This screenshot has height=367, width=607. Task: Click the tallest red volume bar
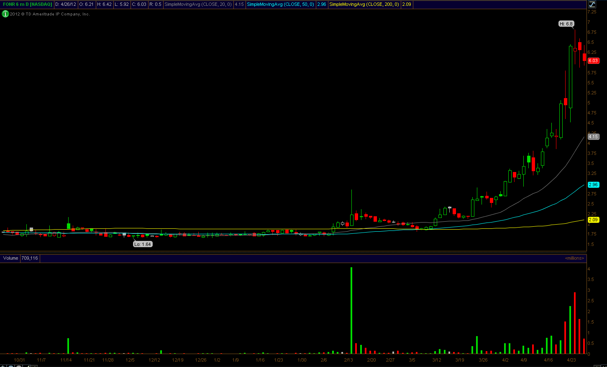click(x=575, y=323)
